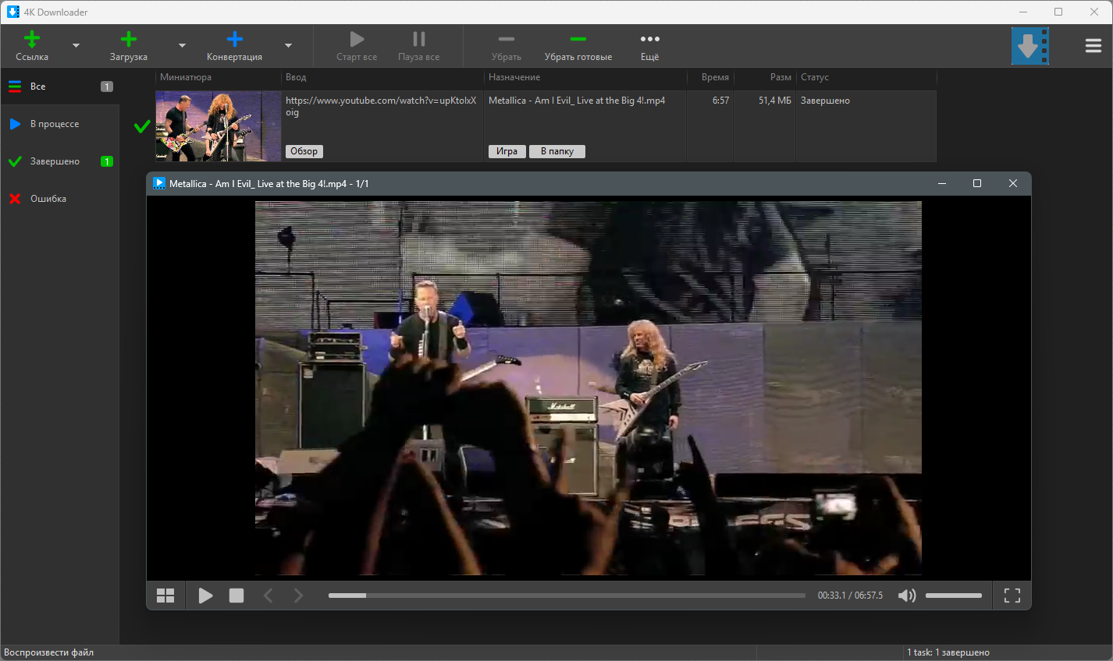Image resolution: width=1113 pixels, height=661 pixels.
Task: Click the Обзор browse button
Action: pos(304,151)
